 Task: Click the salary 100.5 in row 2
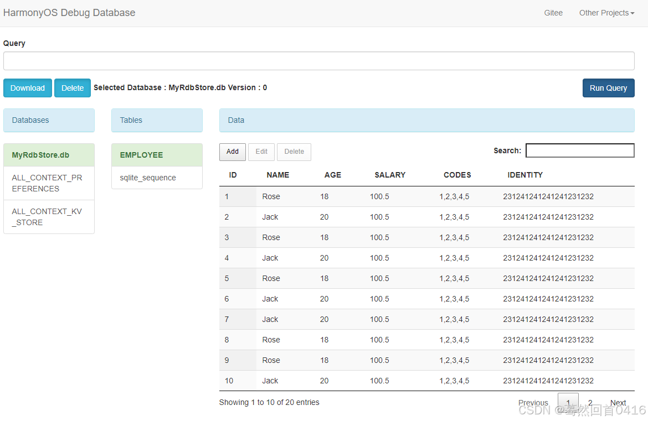(x=379, y=217)
